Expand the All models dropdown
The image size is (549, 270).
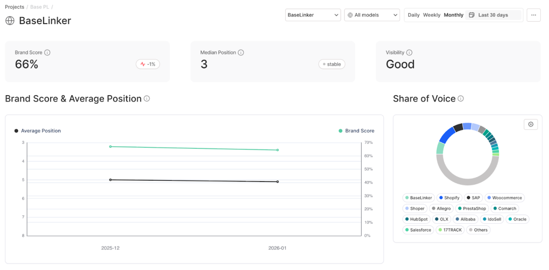[372, 15]
